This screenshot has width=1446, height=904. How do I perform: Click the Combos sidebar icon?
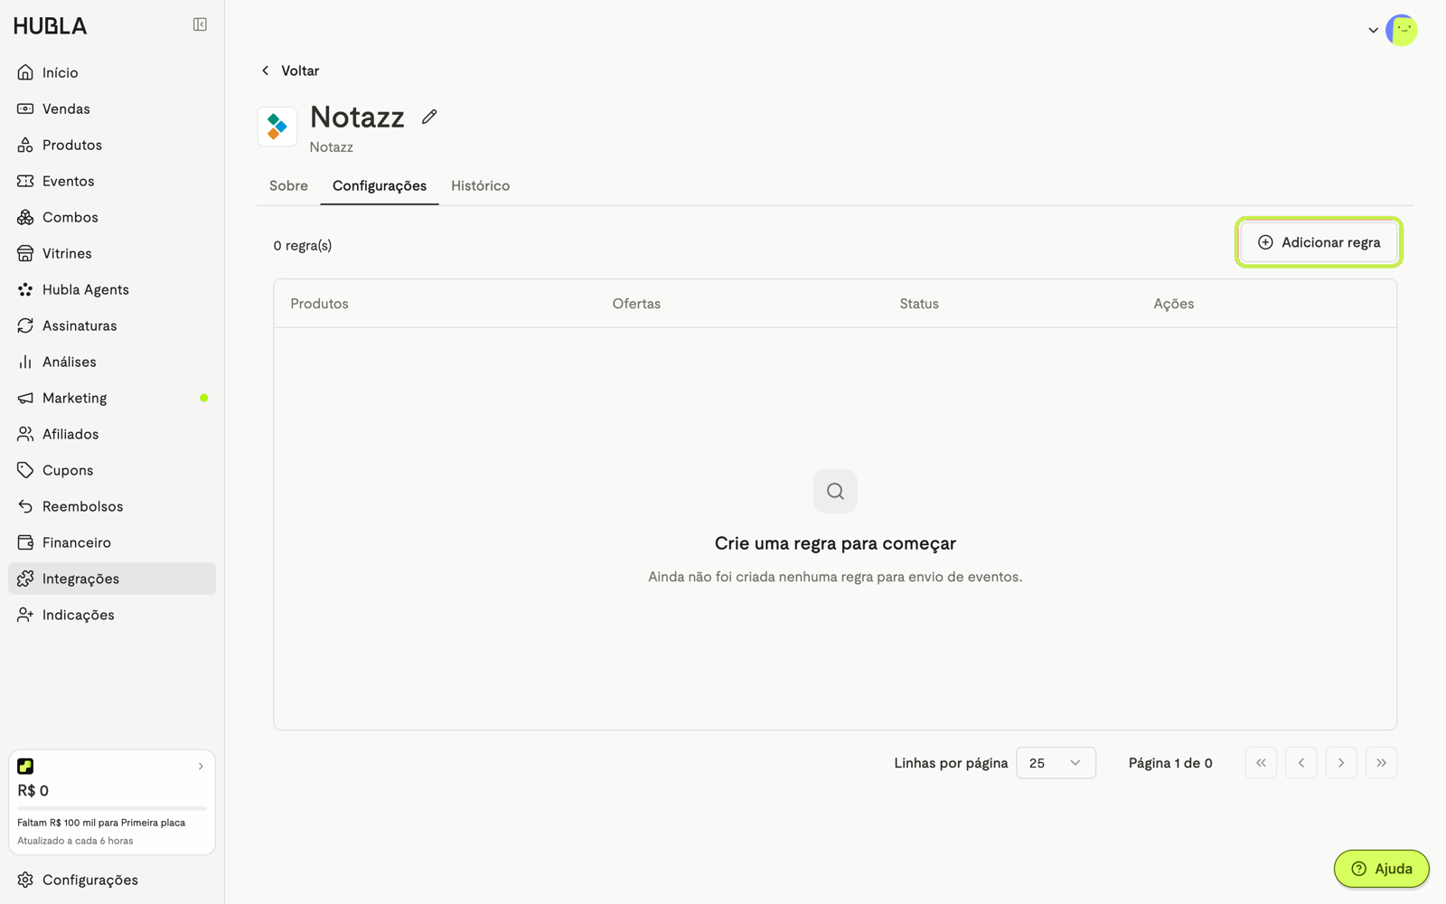point(25,217)
